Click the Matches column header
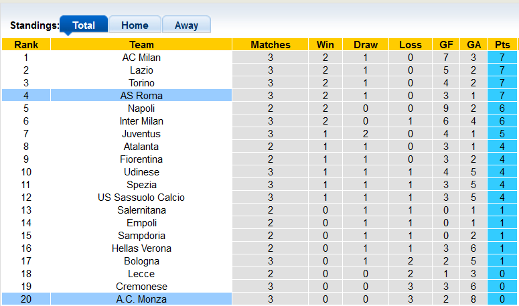 point(271,45)
